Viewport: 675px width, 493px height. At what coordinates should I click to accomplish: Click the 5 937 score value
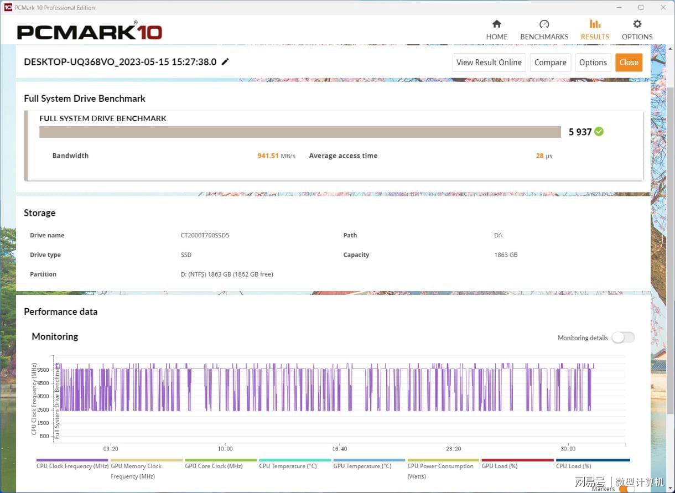[580, 132]
